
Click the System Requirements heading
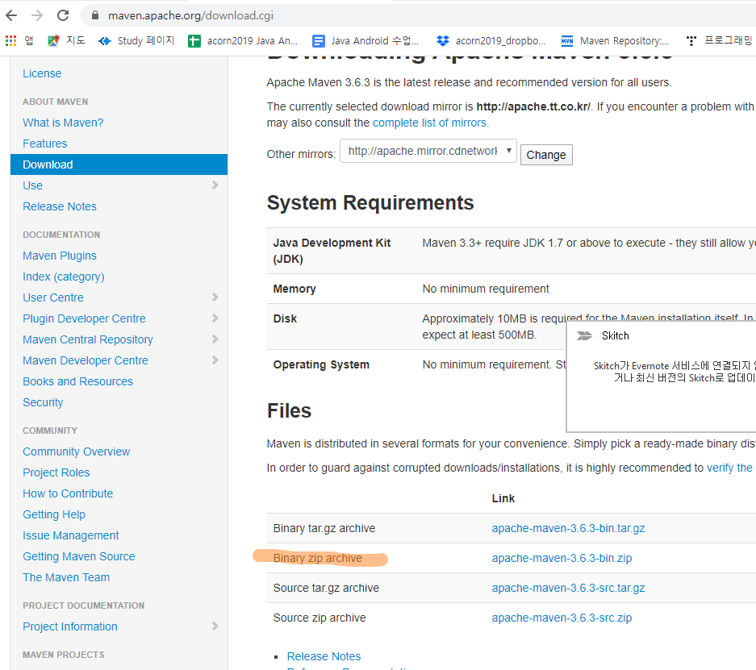click(370, 203)
